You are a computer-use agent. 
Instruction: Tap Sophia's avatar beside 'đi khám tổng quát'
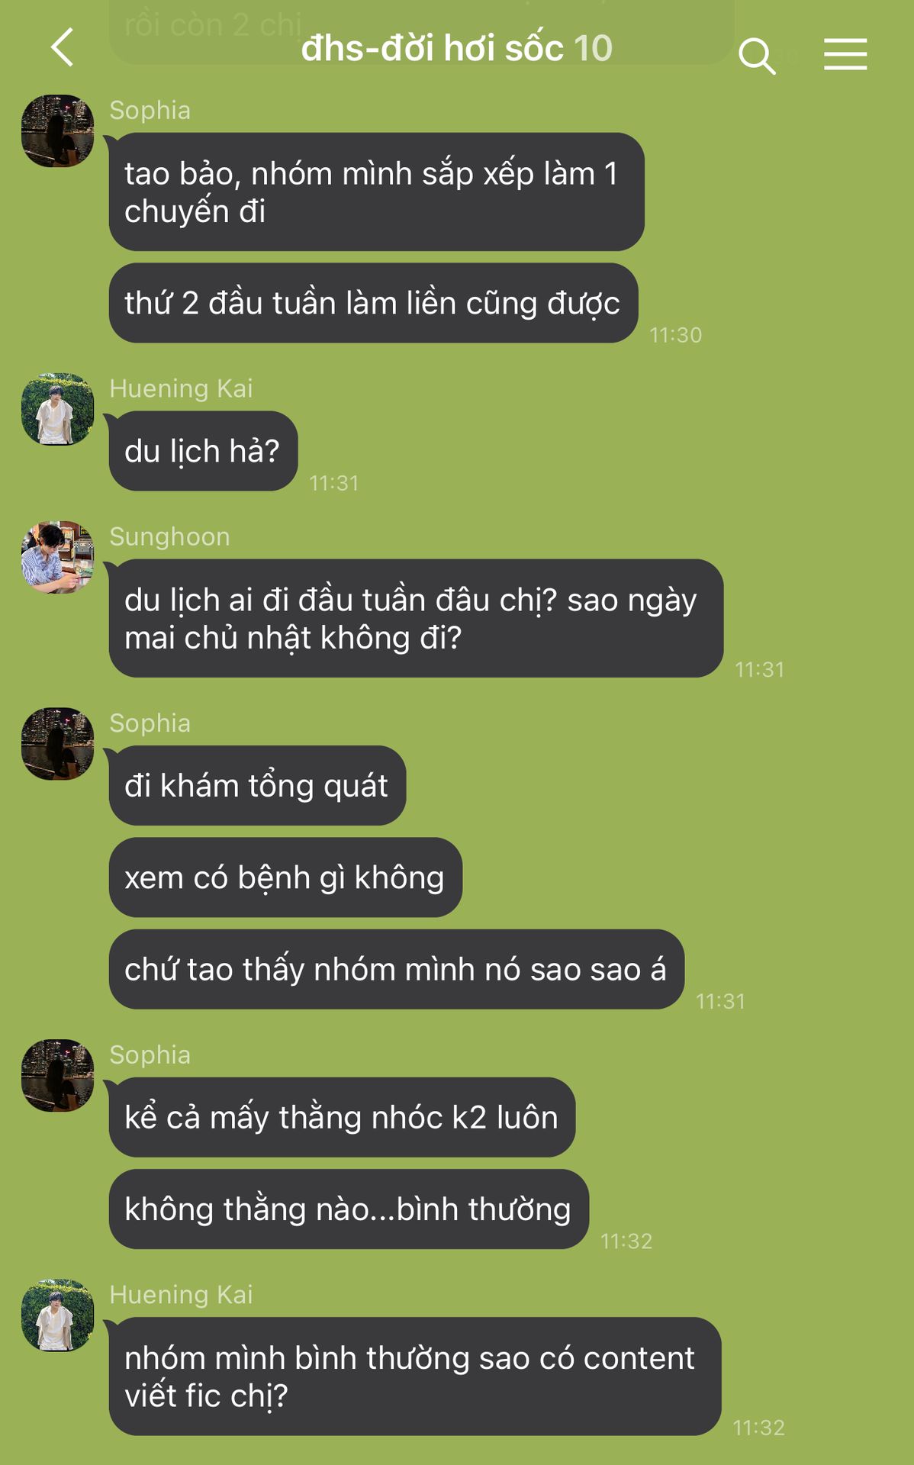coord(57,743)
